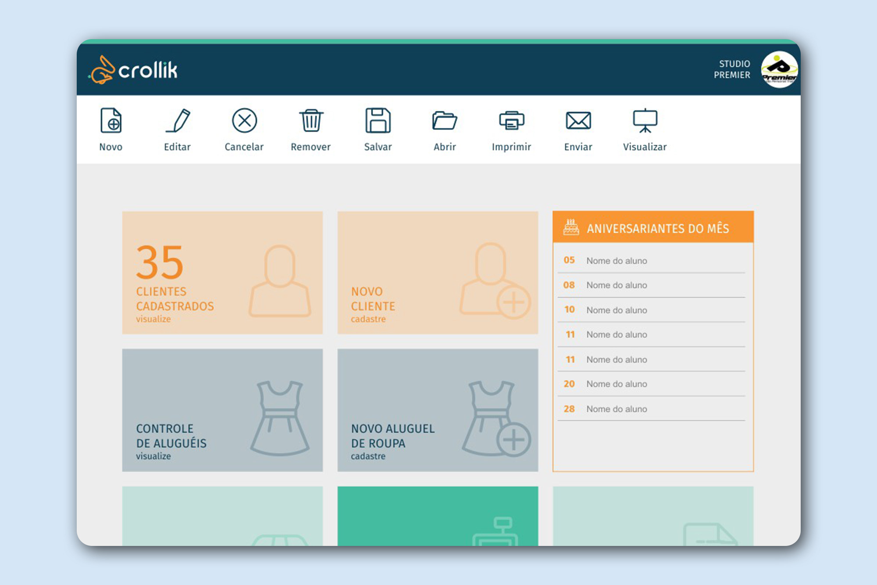
Task: Select the Editar pencil icon
Action: [178, 120]
